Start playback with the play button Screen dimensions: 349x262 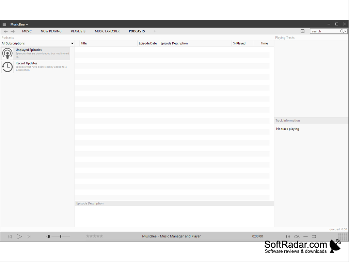pyautogui.click(x=19, y=236)
